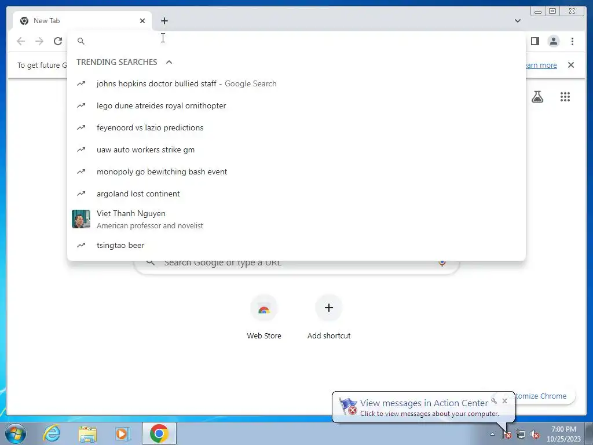Click the Add shortcut button
Screen dimensions: 593x445
[x=329, y=317]
